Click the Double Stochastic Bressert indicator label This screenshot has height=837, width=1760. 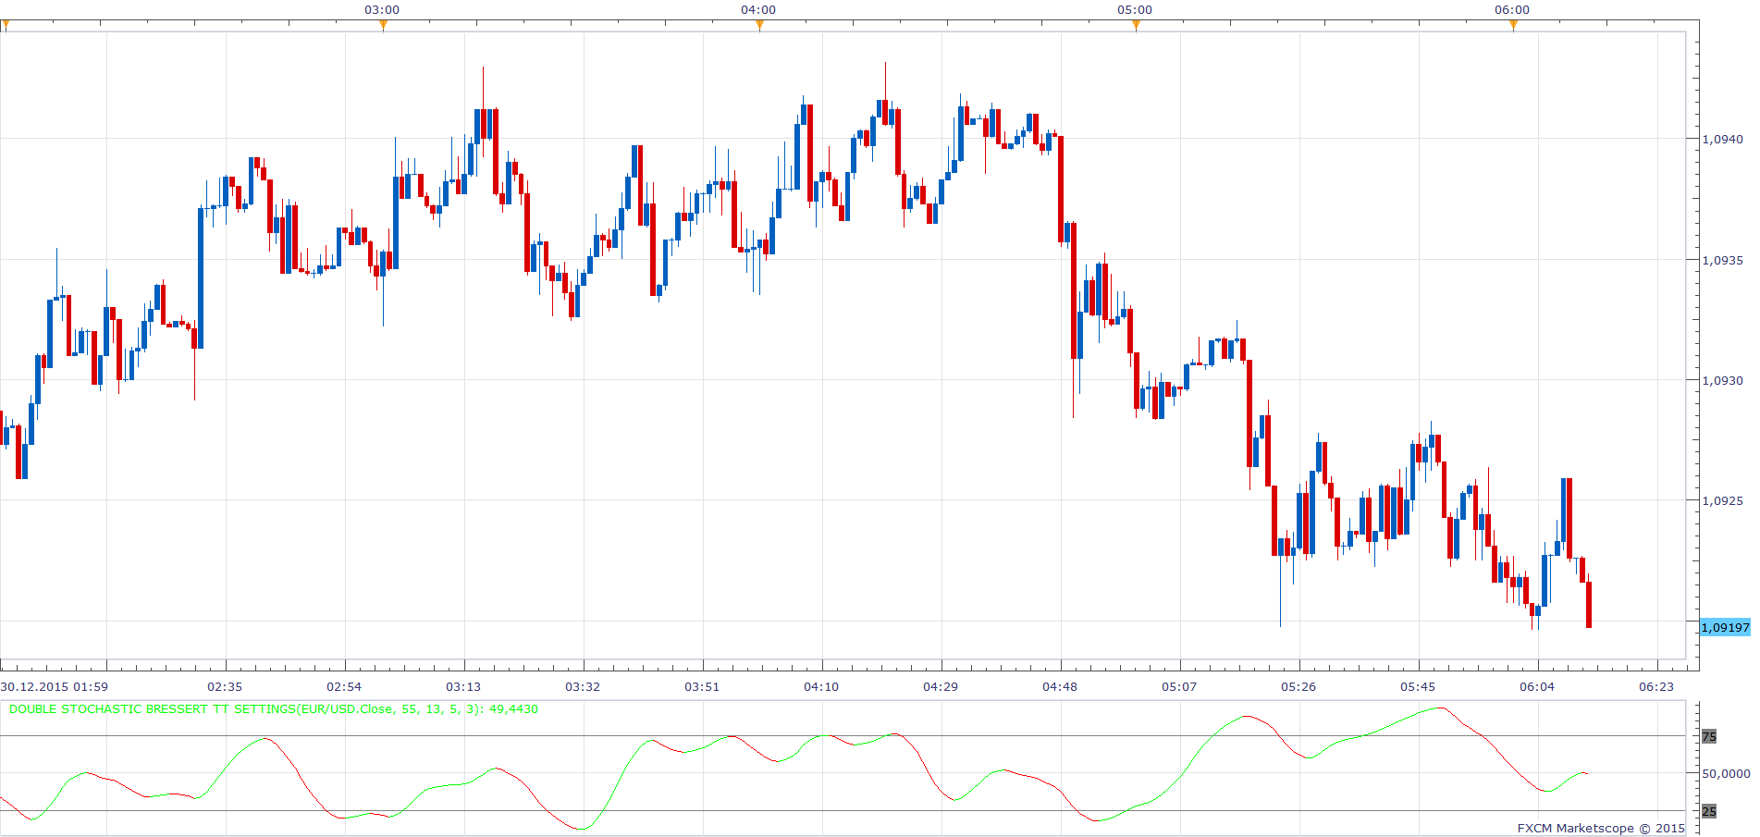tap(274, 709)
